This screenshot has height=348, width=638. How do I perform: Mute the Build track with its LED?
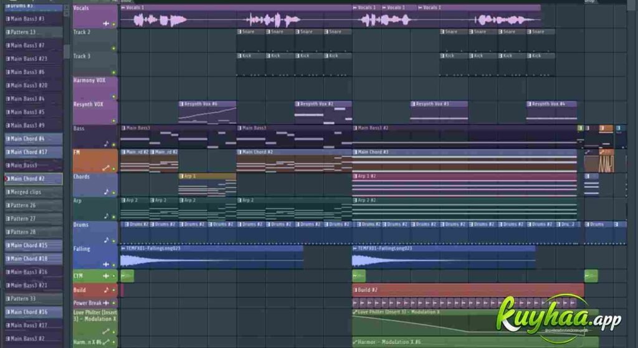pos(113,290)
